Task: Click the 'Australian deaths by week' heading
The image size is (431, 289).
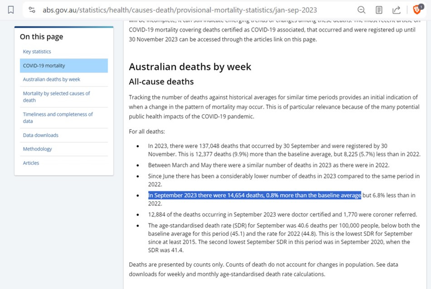Action: pyautogui.click(x=190, y=67)
